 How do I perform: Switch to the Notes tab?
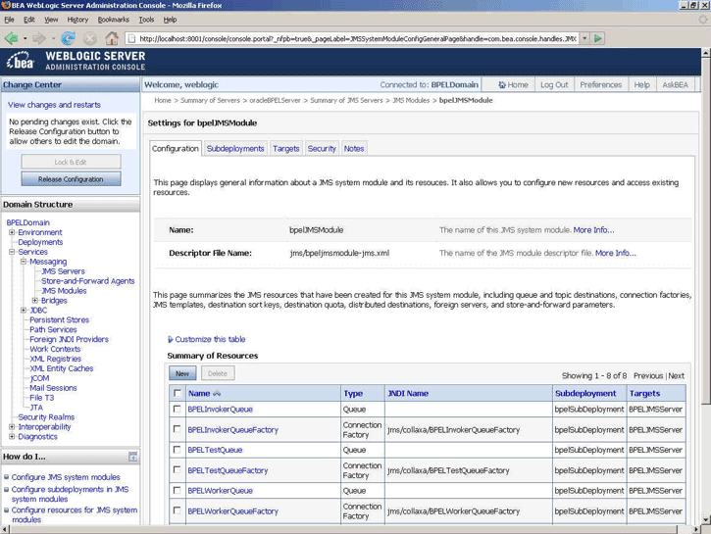(354, 149)
